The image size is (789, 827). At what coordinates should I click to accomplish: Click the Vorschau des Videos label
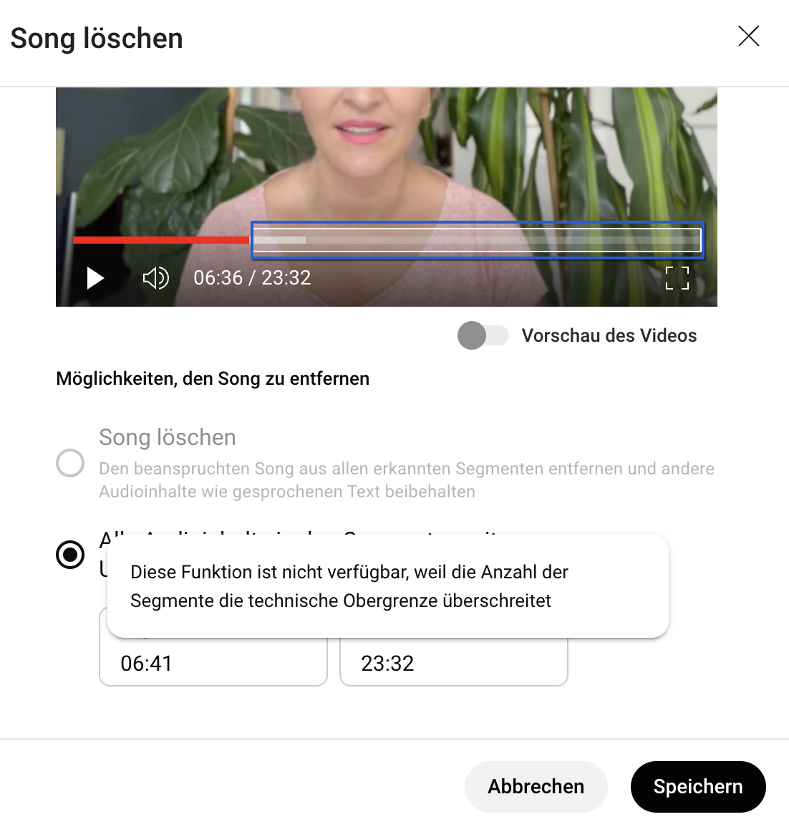click(609, 335)
